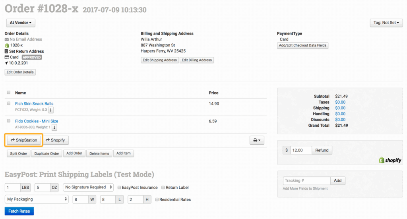Click the green Shopify bag icon in Order Details
This screenshot has width=407, height=219.
tap(7, 45)
